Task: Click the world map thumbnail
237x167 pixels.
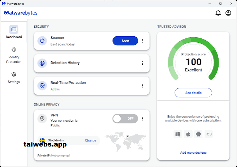Action: (125, 142)
